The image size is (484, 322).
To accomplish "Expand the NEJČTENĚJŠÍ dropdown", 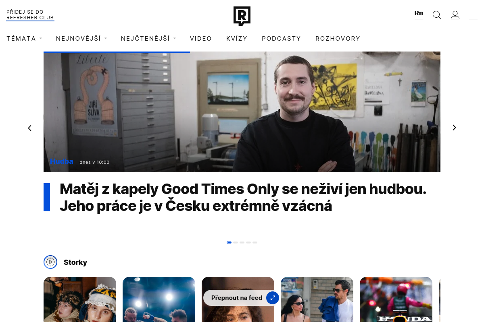I will click(148, 39).
